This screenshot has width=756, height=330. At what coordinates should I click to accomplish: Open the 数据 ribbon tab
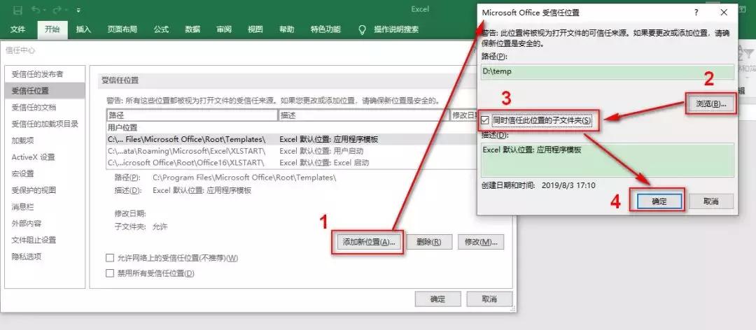tap(192, 29)
